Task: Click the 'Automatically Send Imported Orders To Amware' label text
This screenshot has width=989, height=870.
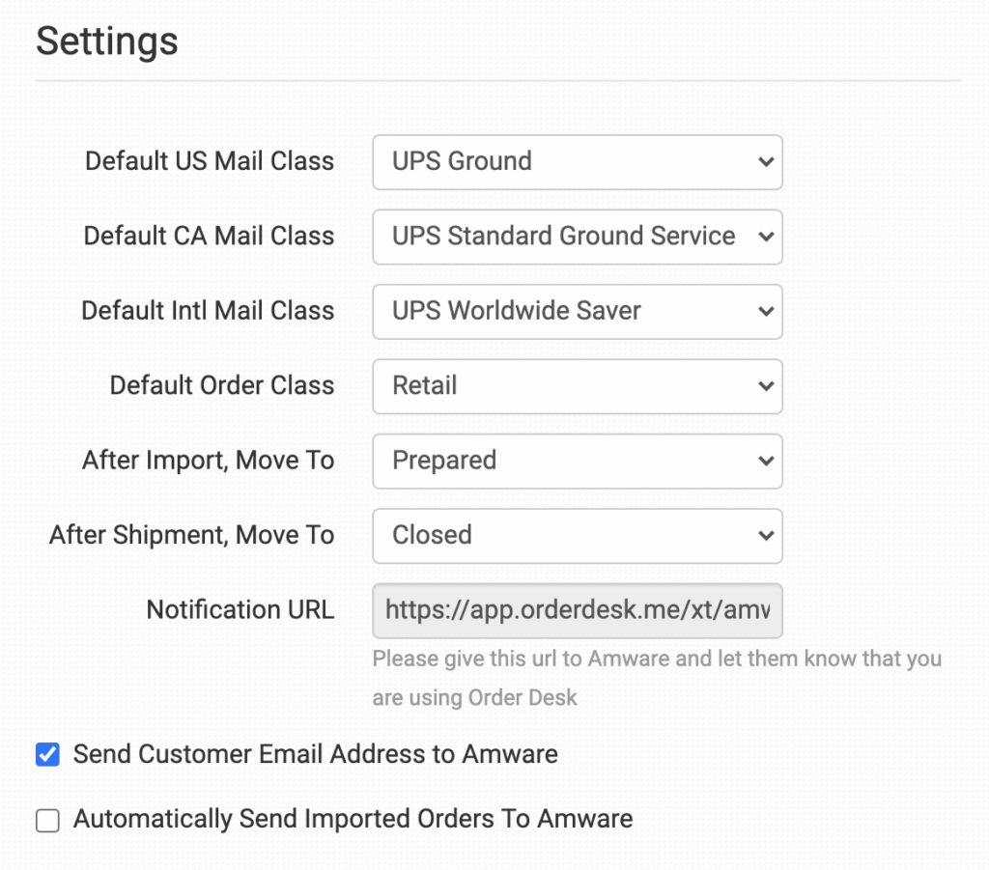Action: pyautogui.click(x=353, y=820)
